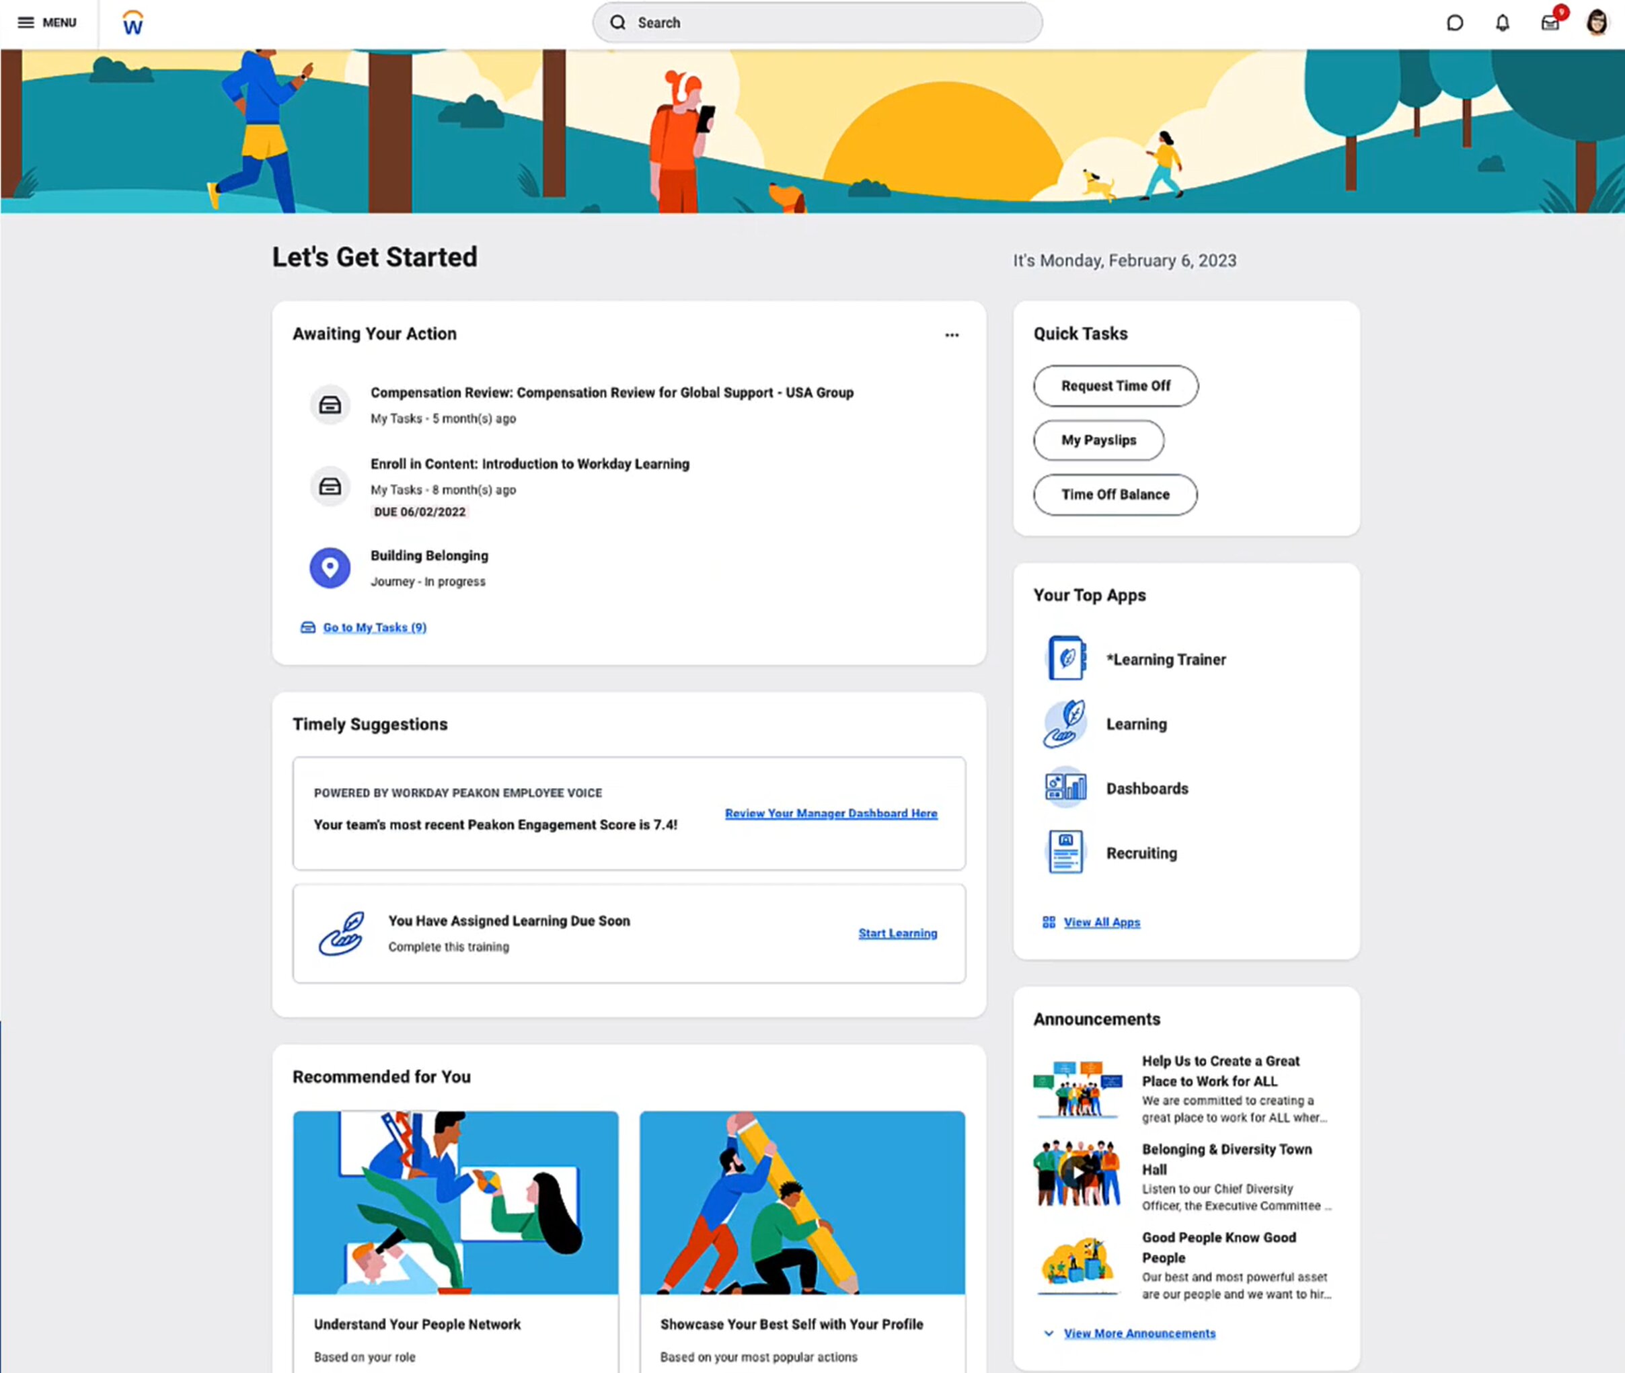
Task: Click the Request Time Off button
Action: [x=1115, y=386]
